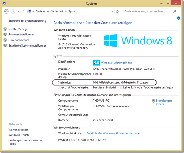Select the text THOMAS-PC.muenchen.local
The image size is (184, 153).
[111, 106]
